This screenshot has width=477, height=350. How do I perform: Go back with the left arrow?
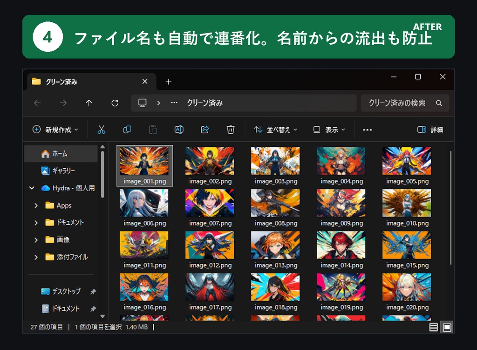click(37, 103)
